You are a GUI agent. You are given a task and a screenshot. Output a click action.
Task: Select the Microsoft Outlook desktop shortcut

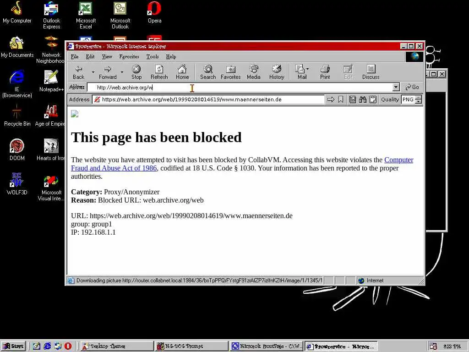tap(120, 15)
